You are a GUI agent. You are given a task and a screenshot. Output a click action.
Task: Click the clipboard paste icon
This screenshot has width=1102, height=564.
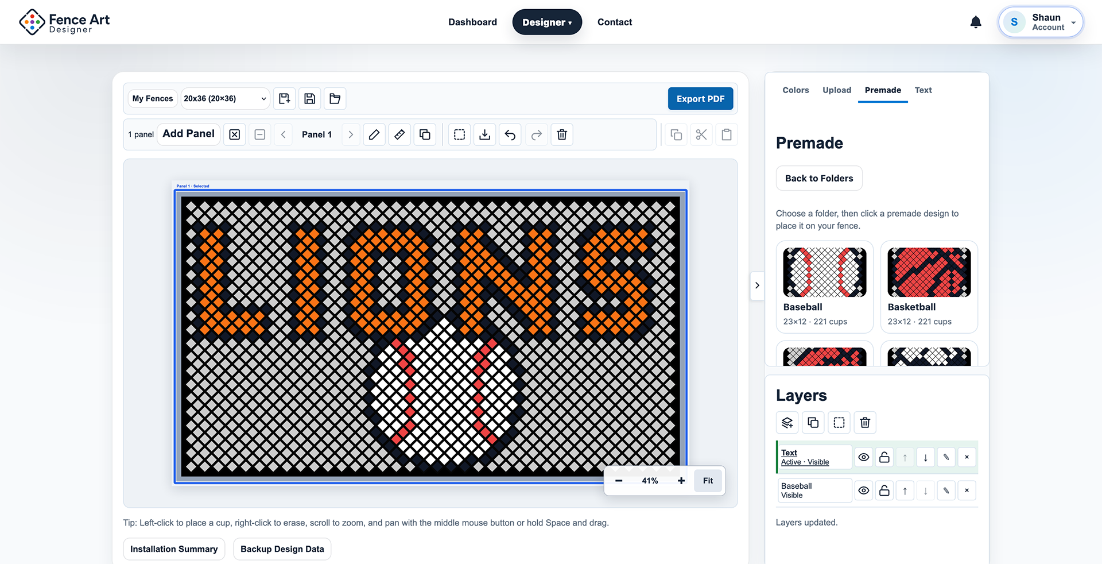727,134
